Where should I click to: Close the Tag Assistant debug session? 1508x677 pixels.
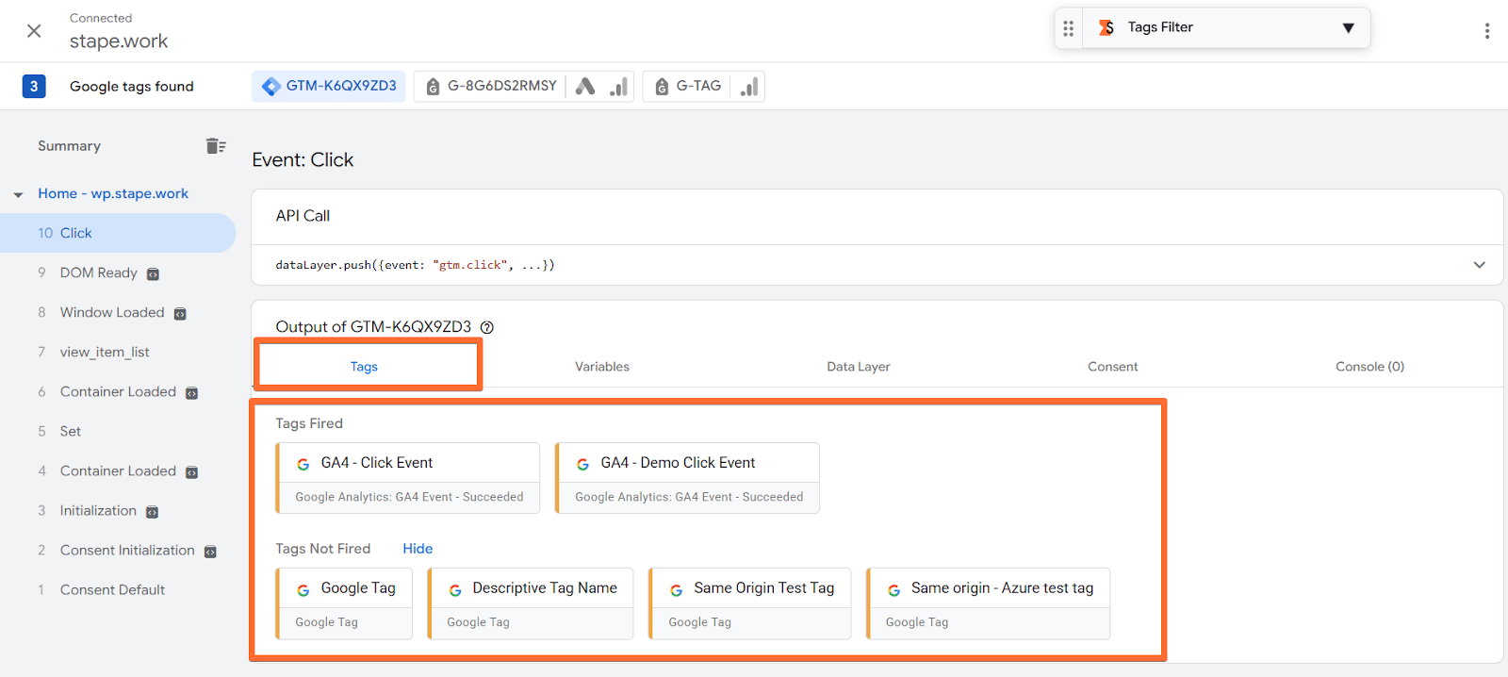click(x=34, y=31)
